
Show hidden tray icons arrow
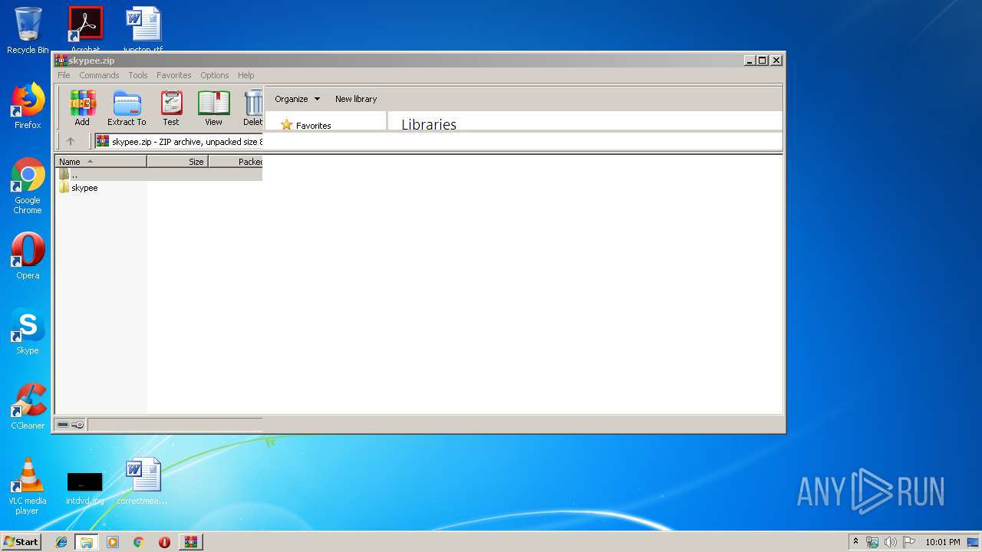855,542
